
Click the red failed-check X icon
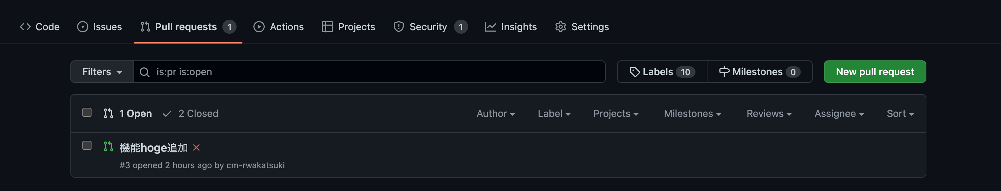(196, 147)
